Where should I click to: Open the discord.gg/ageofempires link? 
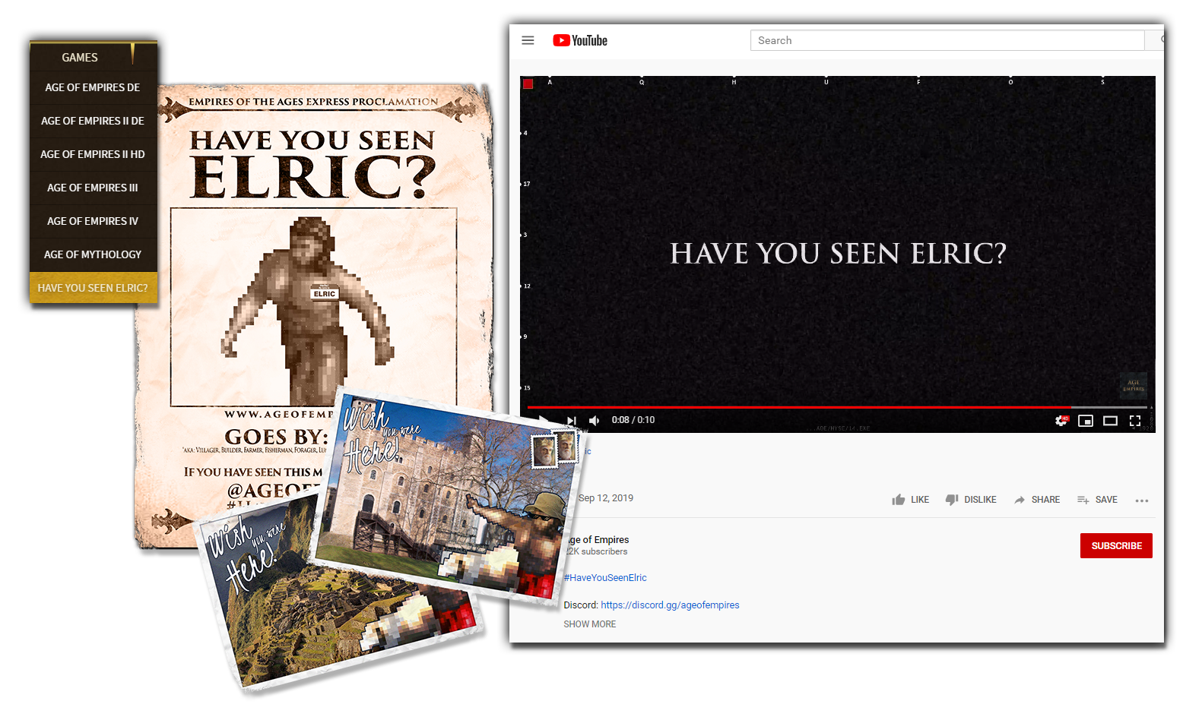pyautogui.click(x=670, y=605)
